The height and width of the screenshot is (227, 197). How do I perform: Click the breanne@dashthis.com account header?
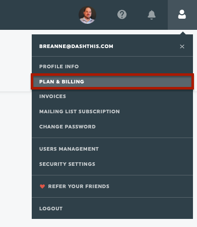76,47
